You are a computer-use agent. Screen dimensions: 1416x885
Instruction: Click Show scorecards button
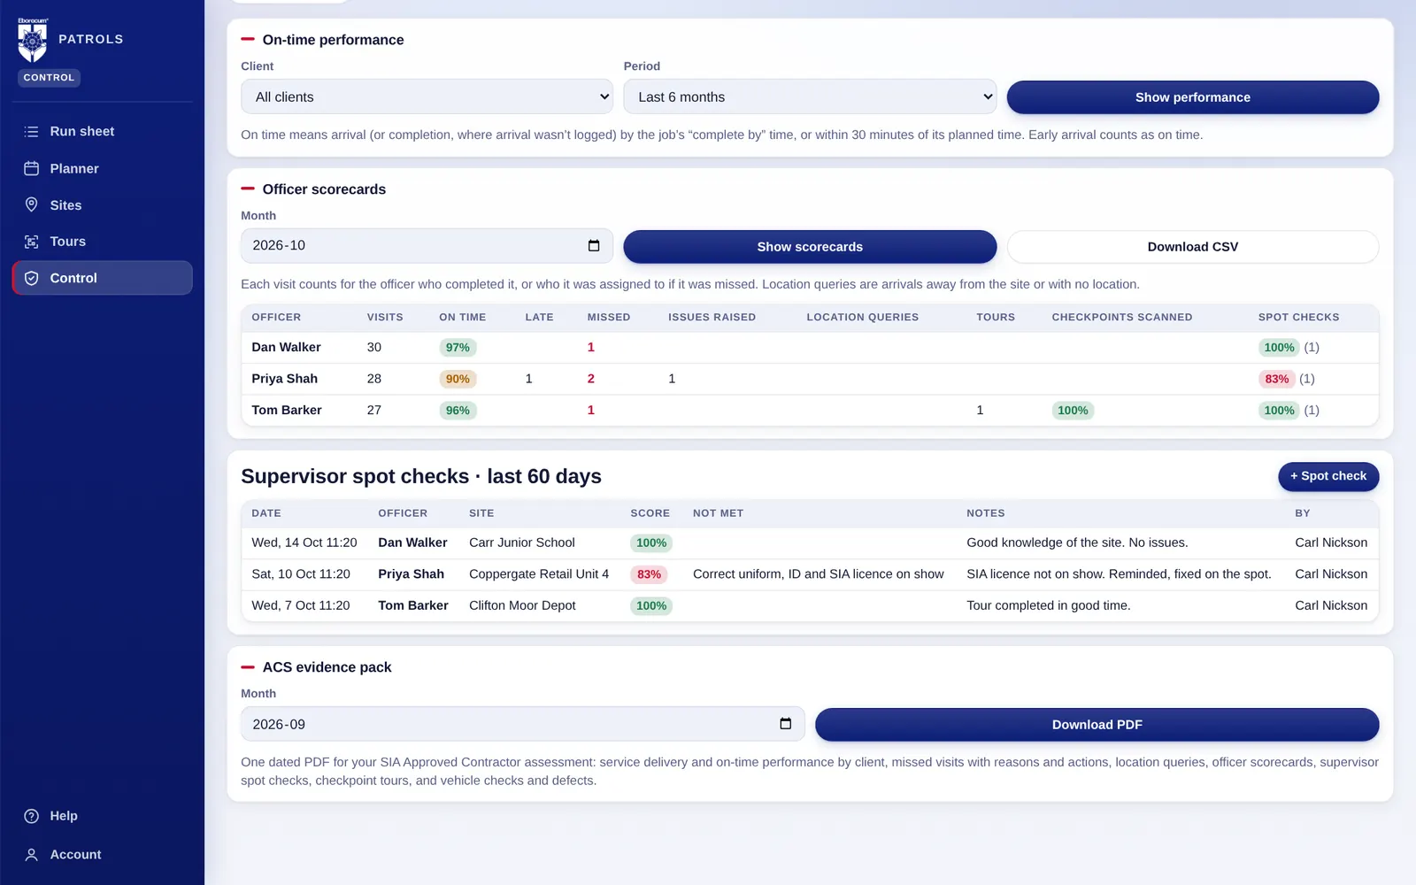pyautogui.click(x=810, y=247)
